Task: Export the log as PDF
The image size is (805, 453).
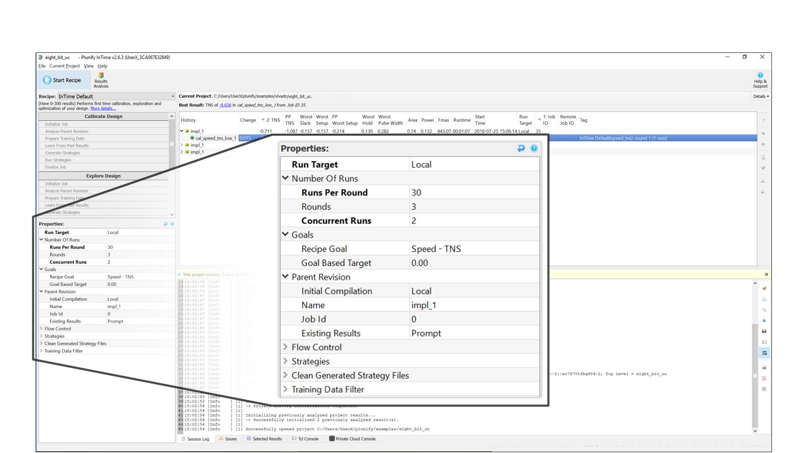Action: click(x=764, y=378)
